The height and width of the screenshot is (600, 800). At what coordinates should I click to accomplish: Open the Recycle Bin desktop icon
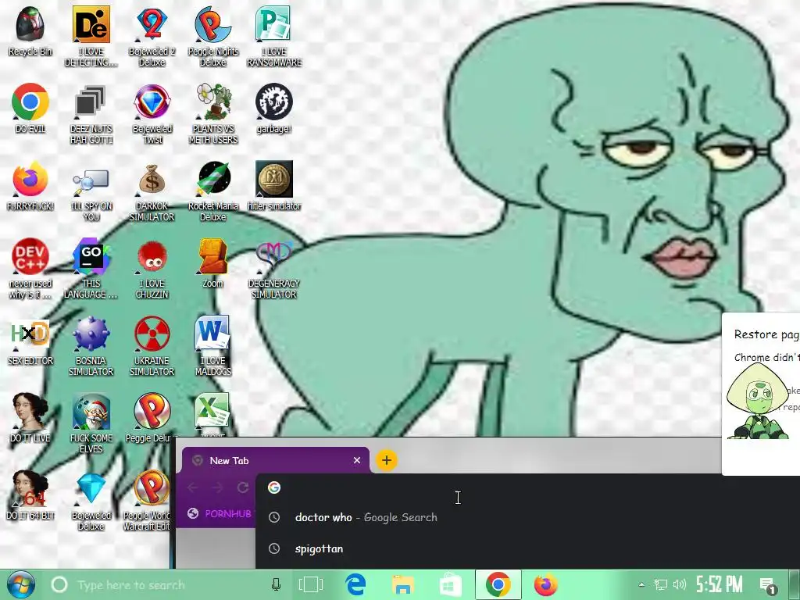point(30,30)
